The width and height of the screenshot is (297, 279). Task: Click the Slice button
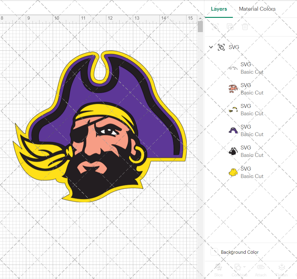(218, 270)
